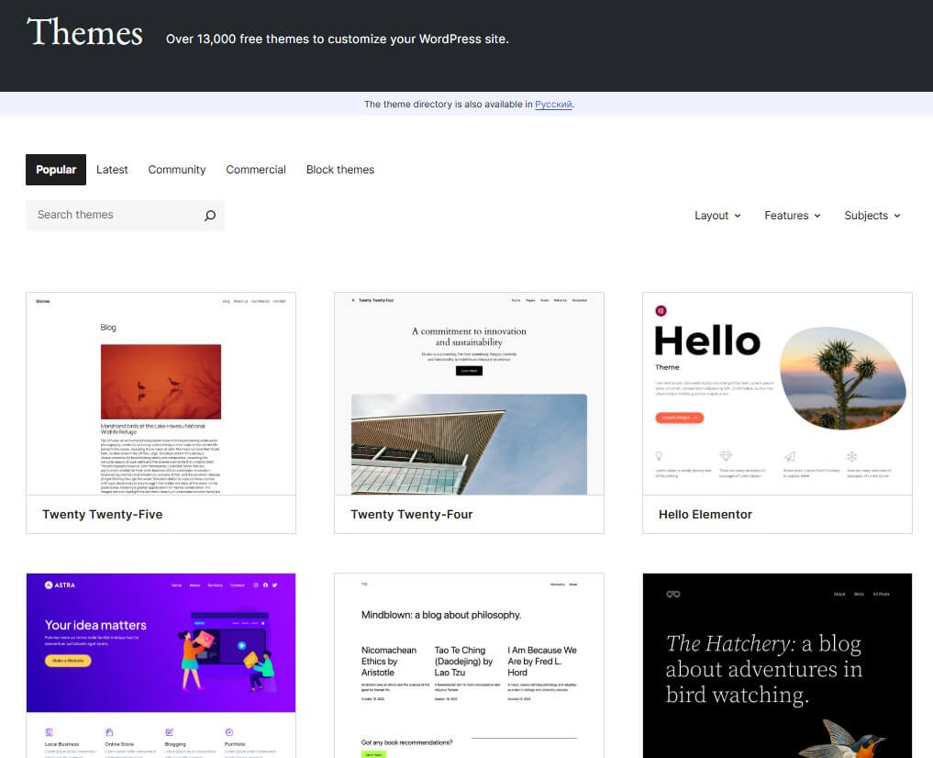Click the Elementor logo in Hello preview
The width and height of the screenshot is (933, 758).
(x=661, y=310)
